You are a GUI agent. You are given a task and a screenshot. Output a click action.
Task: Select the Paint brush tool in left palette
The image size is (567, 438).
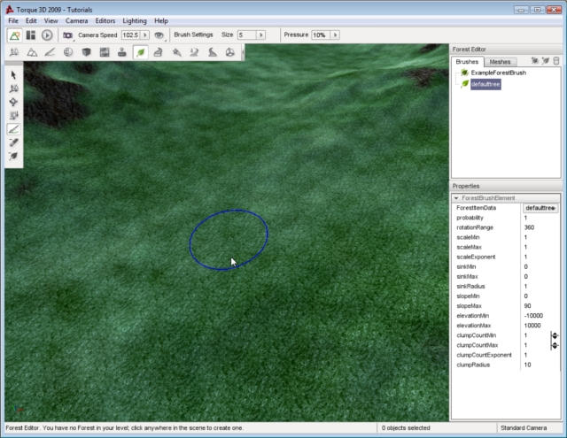tap(13, 128)
